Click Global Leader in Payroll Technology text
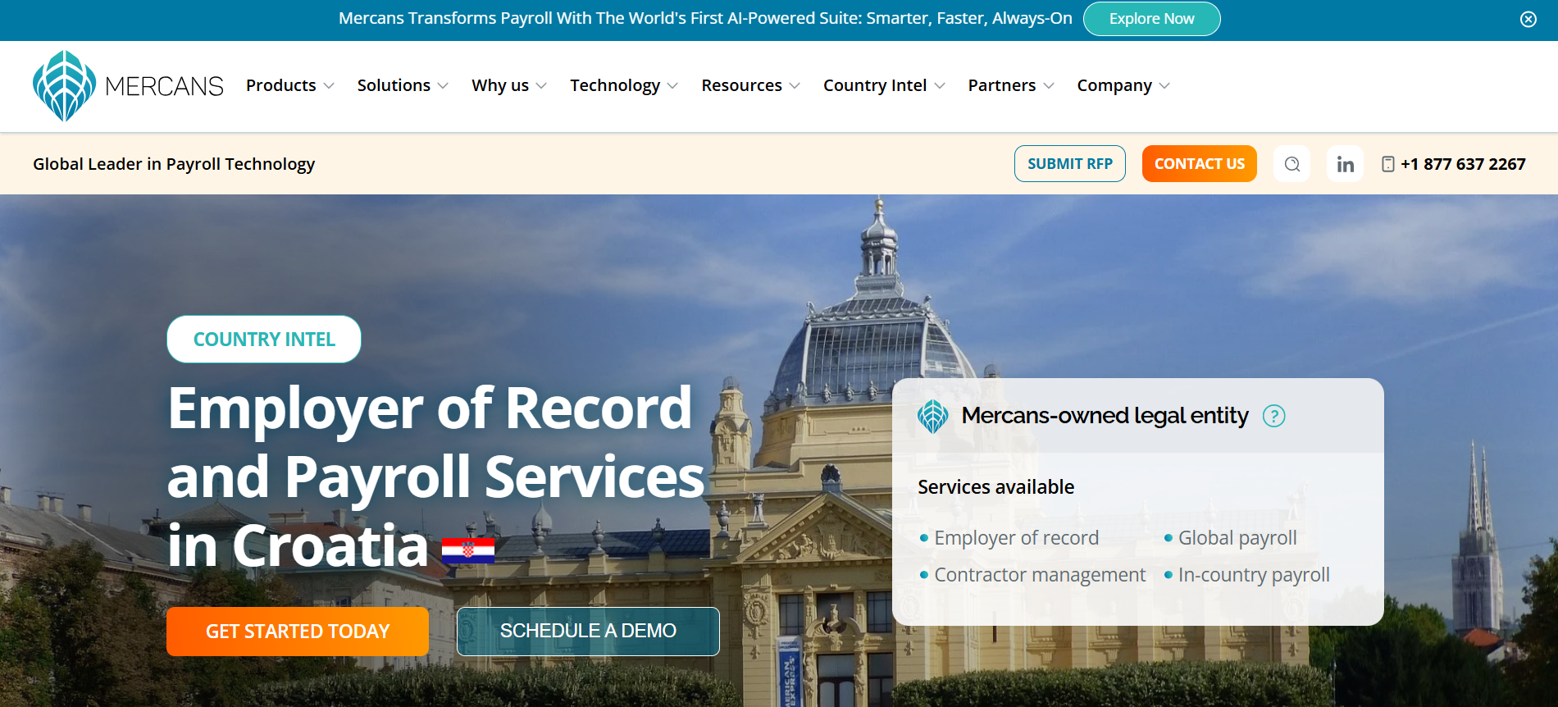This screenshot has width=1558, height=707. [x=174, y=164]
